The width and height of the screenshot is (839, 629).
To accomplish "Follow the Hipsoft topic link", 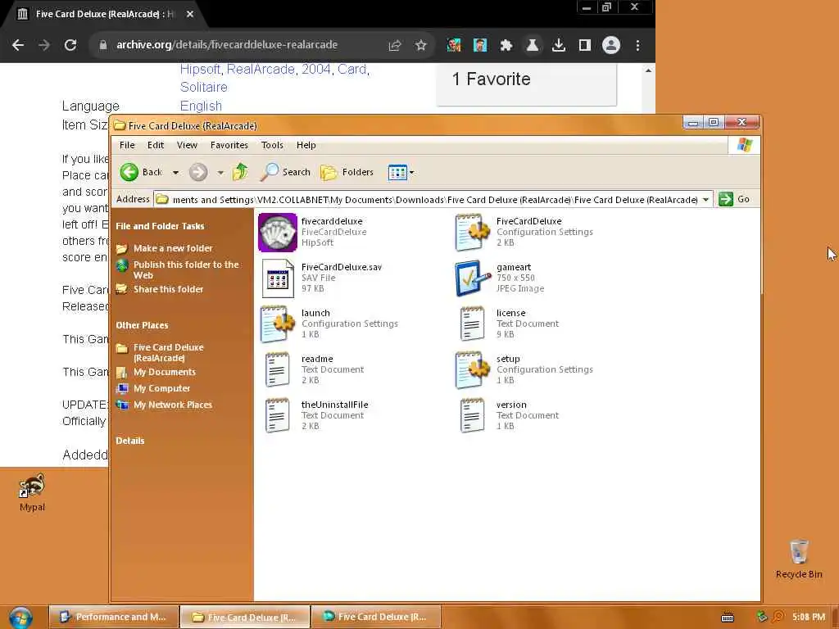I will (200, 70).
